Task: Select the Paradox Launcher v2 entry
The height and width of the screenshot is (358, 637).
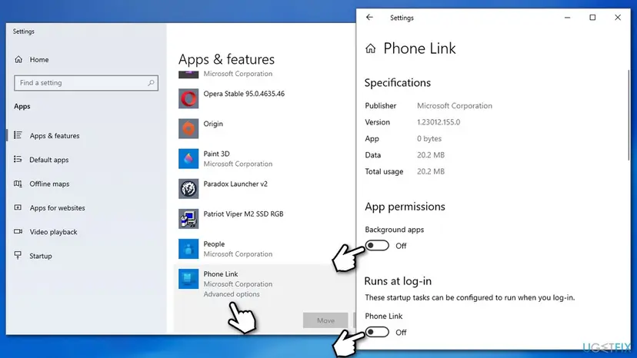Action: pyautogui.click(x=235, y=184)
